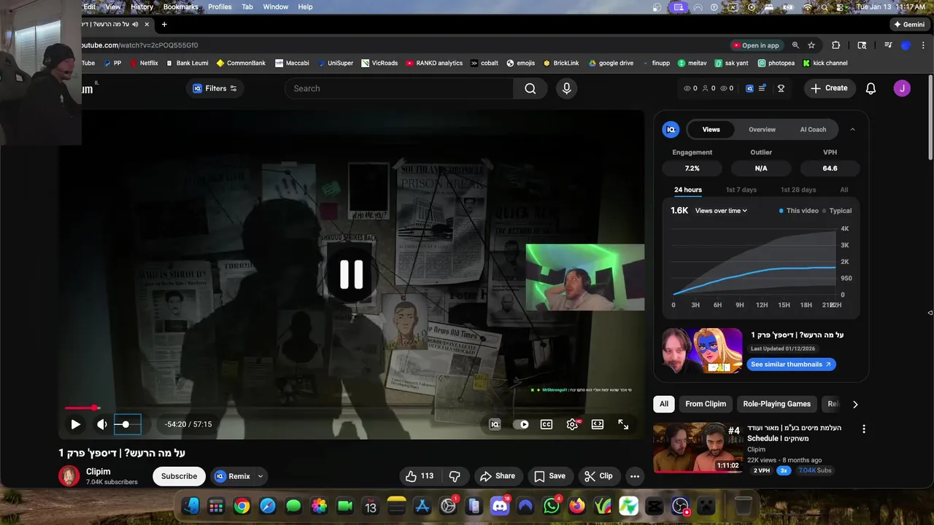
Task: Open the video settings gear
Action: pos(572,424)
